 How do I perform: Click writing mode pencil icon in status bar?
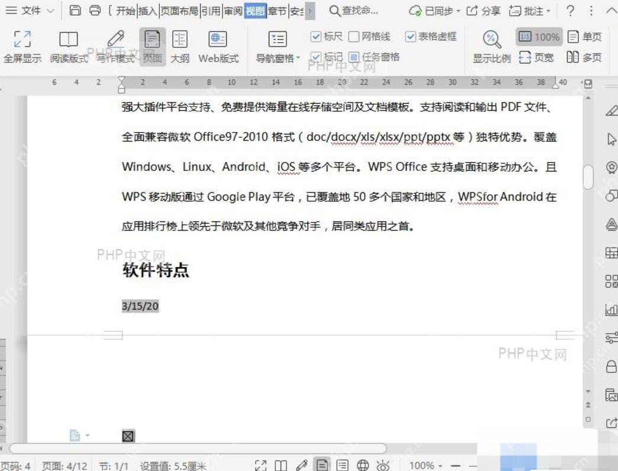(301, 466)
